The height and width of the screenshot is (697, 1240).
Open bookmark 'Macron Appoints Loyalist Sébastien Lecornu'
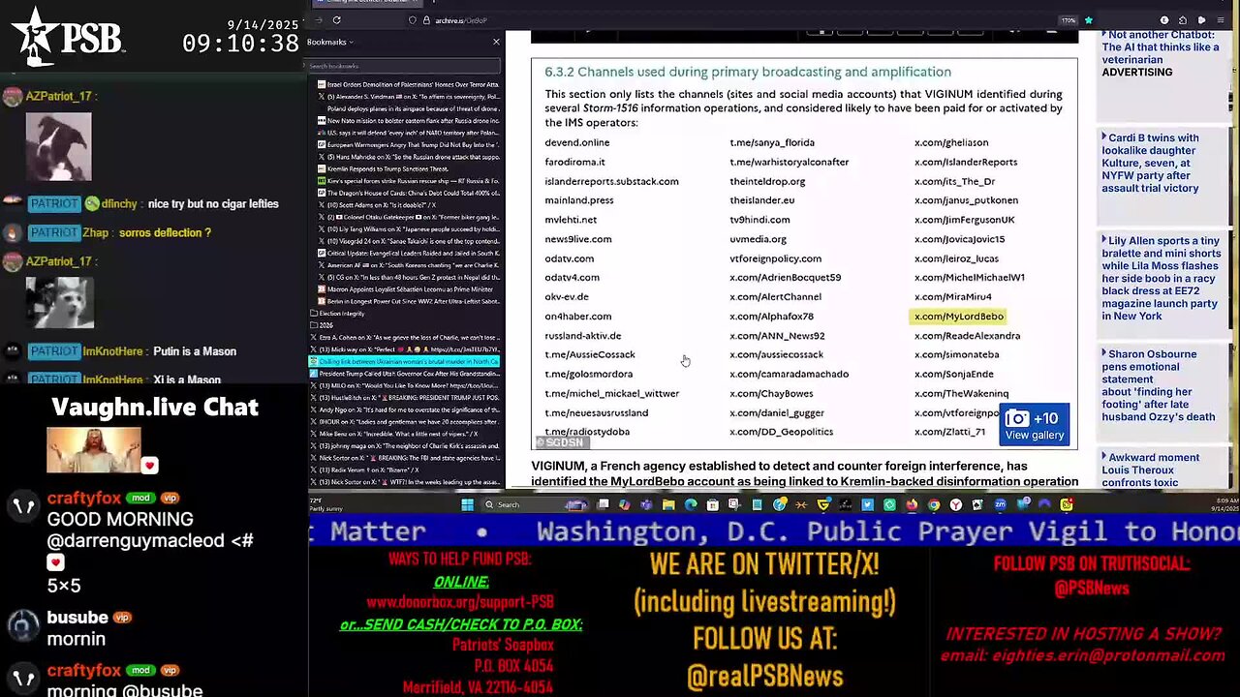[407, 288]
